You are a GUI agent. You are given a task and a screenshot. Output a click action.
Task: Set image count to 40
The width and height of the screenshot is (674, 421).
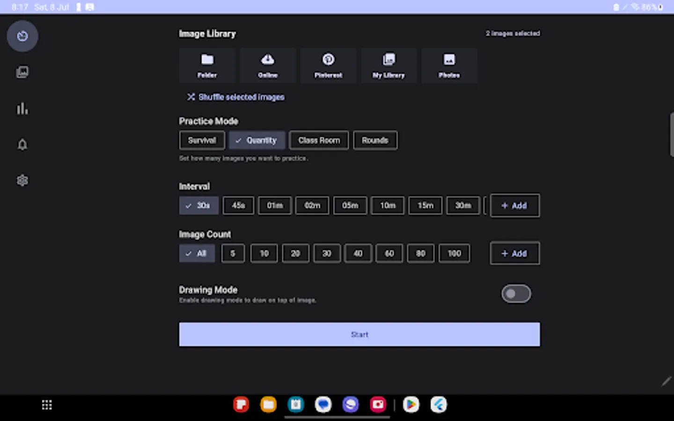point(358,254)
